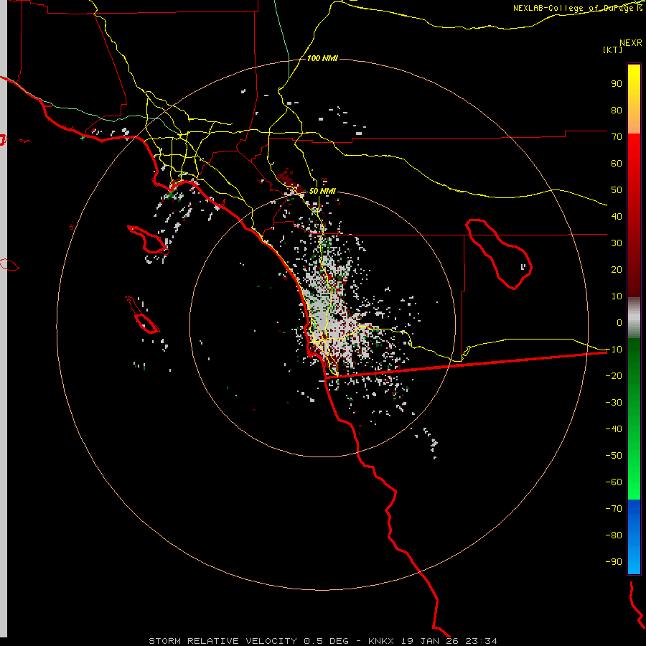This screenshot has height=646, width=646.
Task: Select the 30 knot scale label
Action: [x=617, y=243]
